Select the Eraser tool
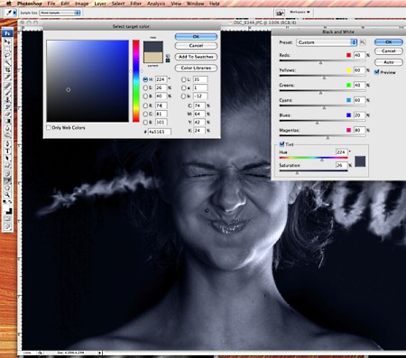Screen dimensions: 406x358 point(7,115)
